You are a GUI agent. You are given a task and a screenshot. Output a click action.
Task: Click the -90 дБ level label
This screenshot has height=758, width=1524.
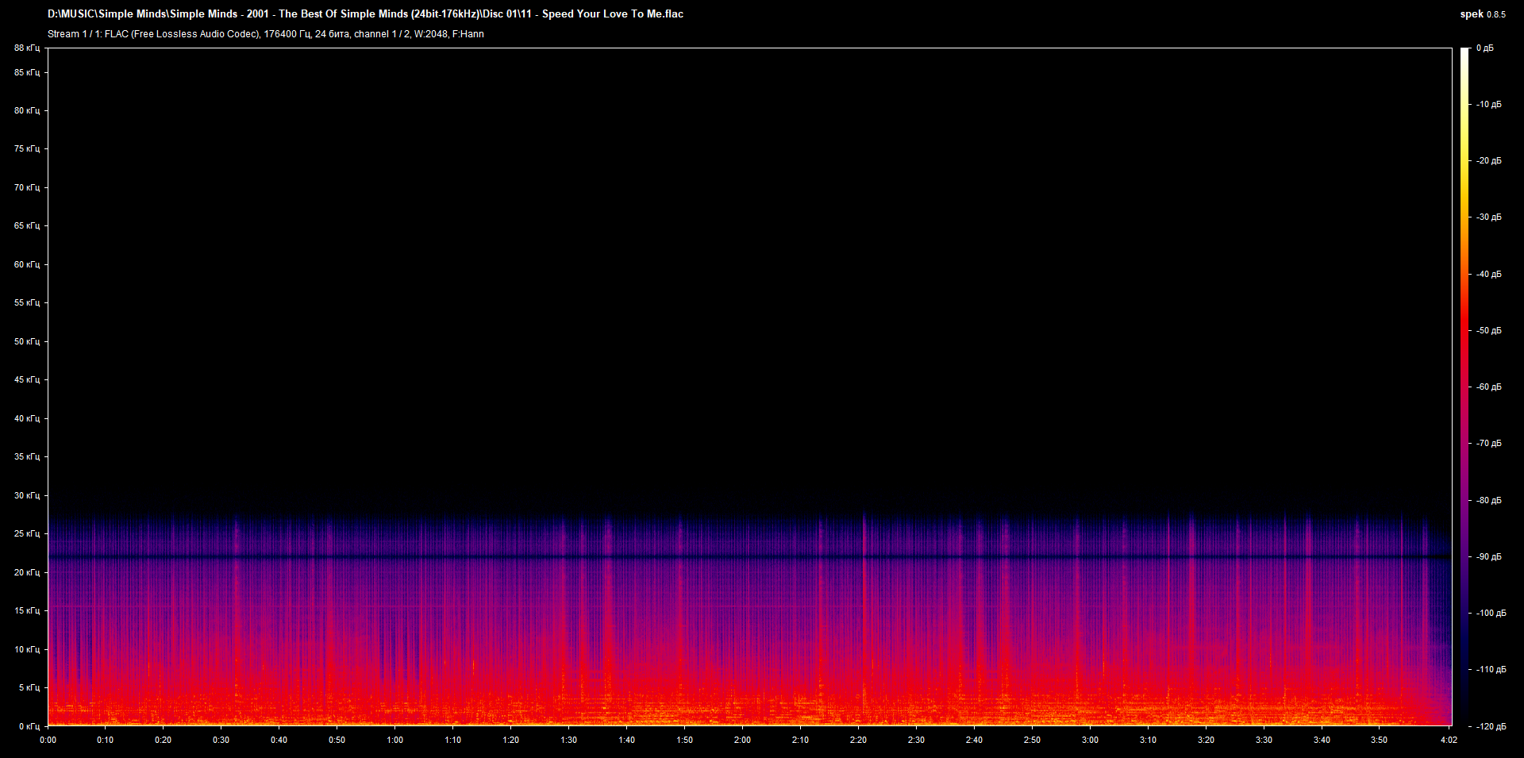(1489, 556)
